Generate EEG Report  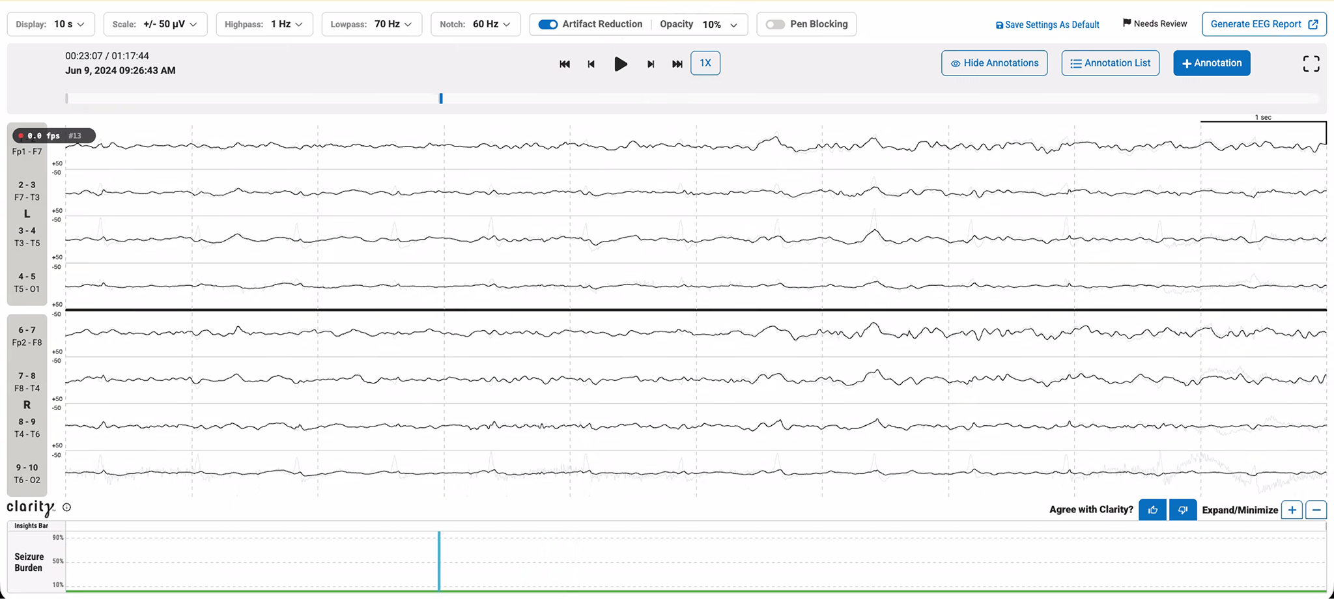pyautogui.click(x=1264, y=24)
